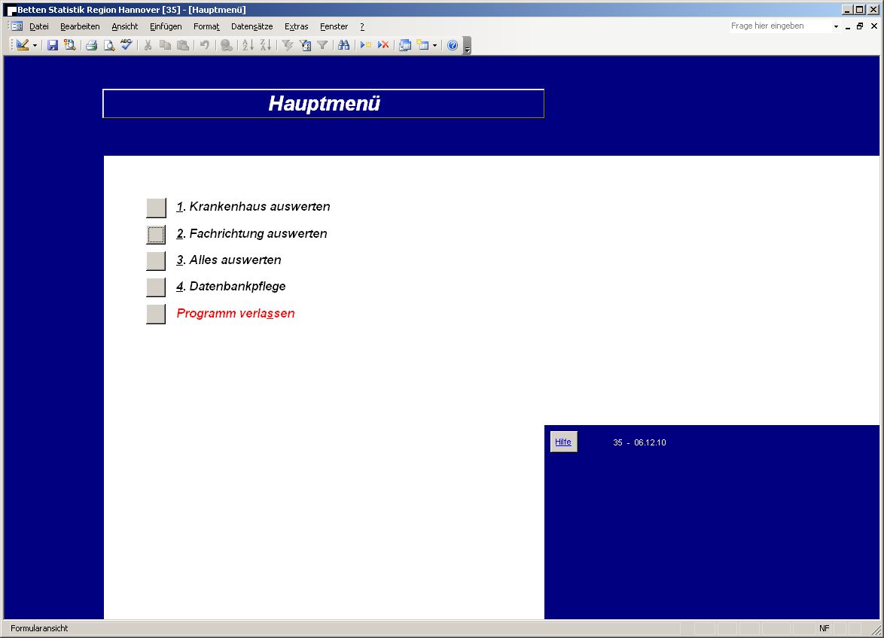Click the red 'Programm verlassen' text

click(x=236, y=314)
